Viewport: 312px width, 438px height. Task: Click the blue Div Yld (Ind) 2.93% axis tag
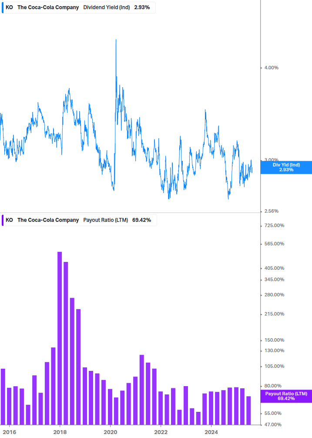tap(286, 167)
